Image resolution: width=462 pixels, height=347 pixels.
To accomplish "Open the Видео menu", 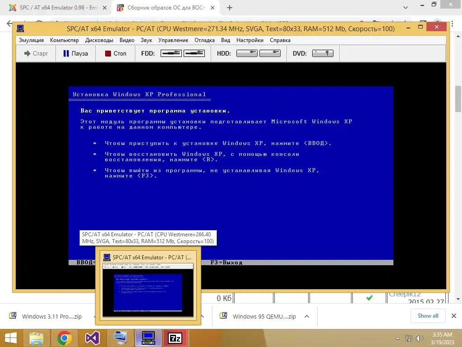I will 127,40.
